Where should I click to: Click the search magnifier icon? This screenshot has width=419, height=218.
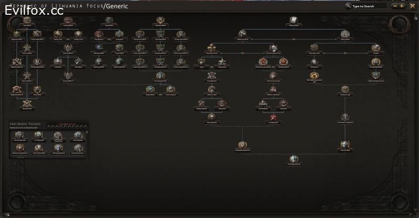(348, 6)
